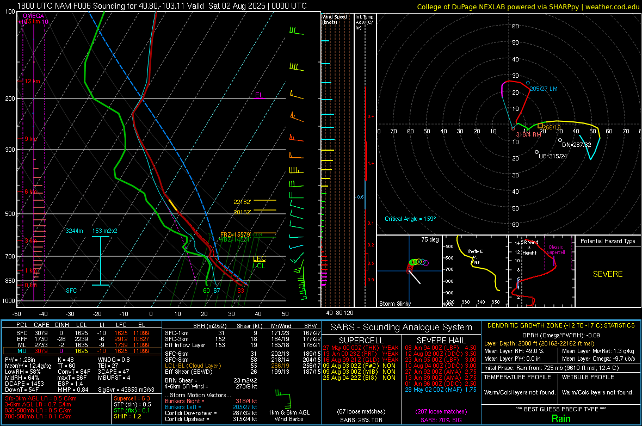
Task: Click the SUPERCELL column heading
Action: pos(361,341)
